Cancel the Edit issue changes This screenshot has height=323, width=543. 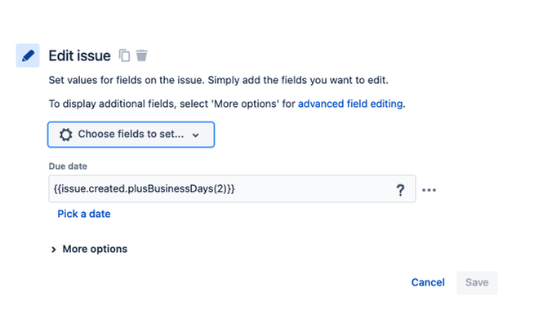428,282
